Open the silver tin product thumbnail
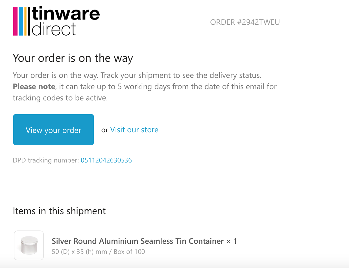The image size is (349, 268). tap(29, 245)
